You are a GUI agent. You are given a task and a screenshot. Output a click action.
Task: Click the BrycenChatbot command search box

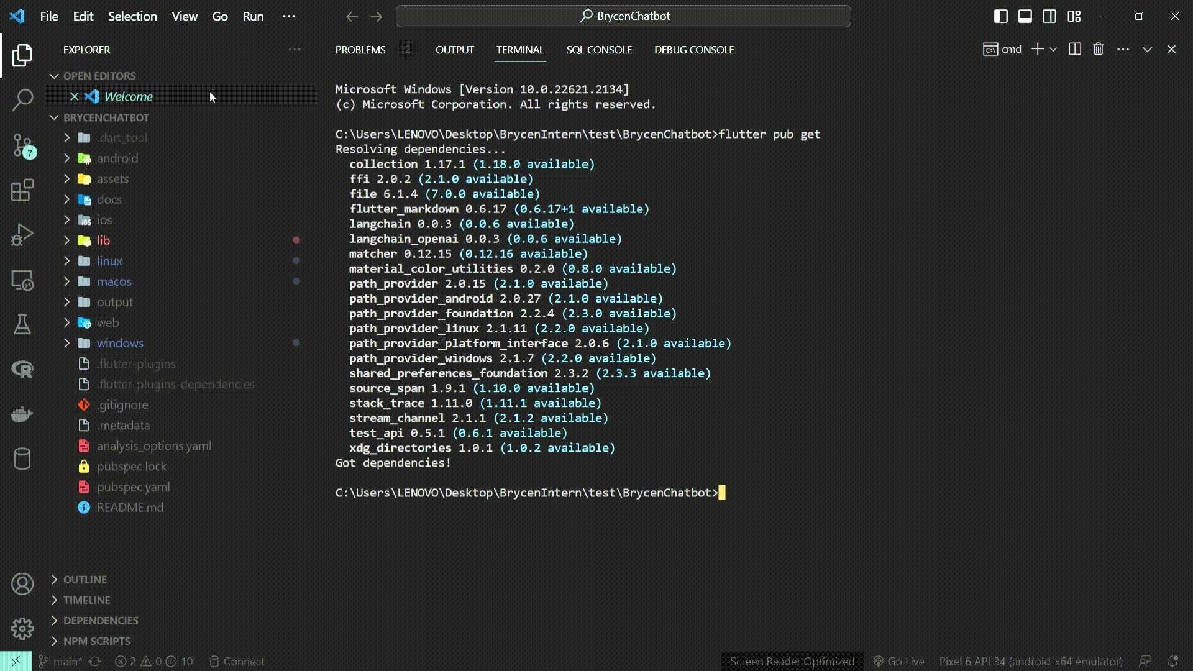tap(623, 16)
